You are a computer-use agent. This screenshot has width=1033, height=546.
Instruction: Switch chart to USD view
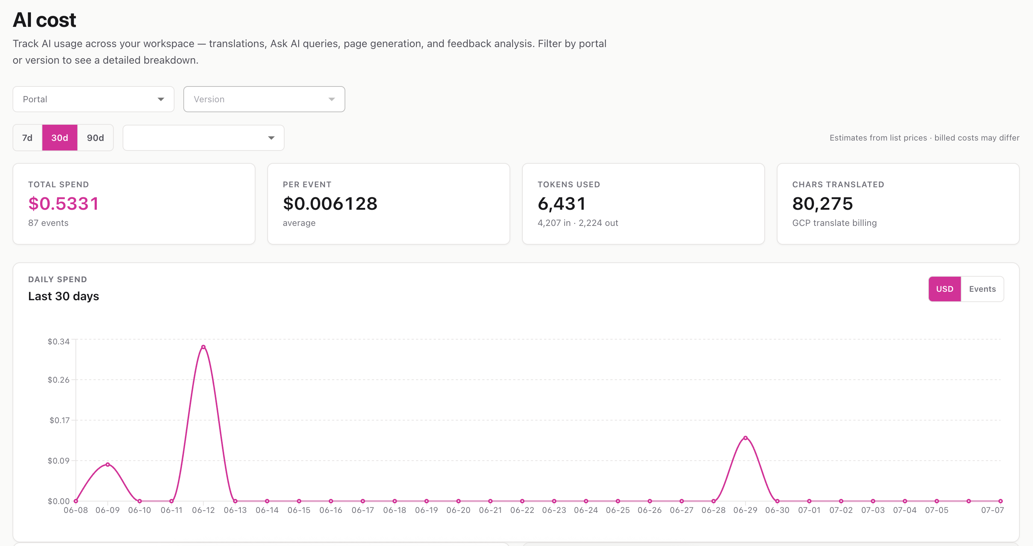pyautogui.click(x=945, y=289)
